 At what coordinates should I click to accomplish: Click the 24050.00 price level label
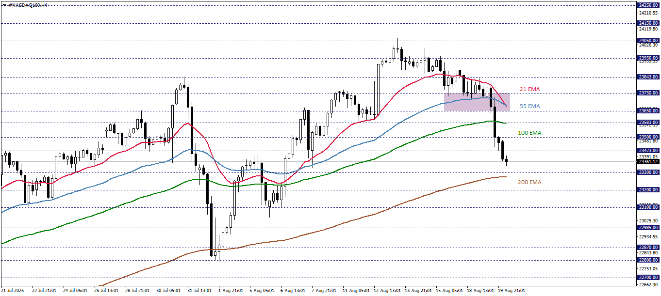648,40
